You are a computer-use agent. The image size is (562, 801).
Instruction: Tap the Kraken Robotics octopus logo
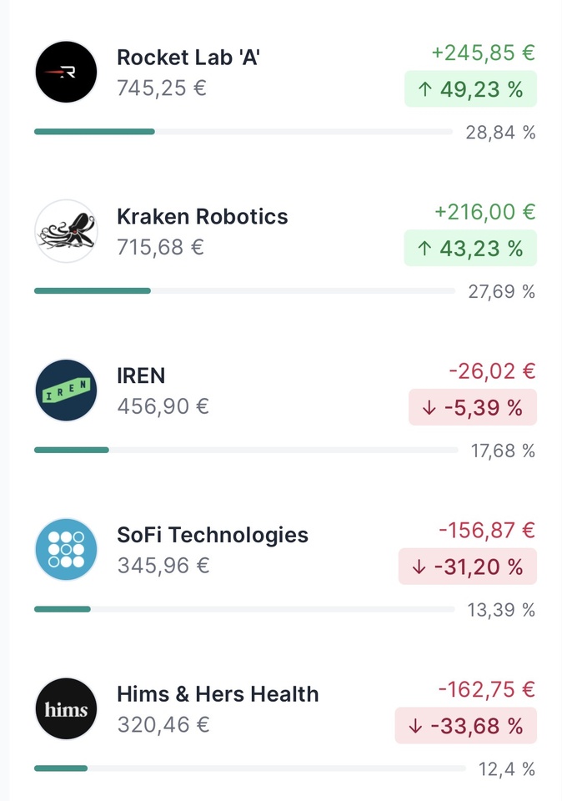[66, 231]
